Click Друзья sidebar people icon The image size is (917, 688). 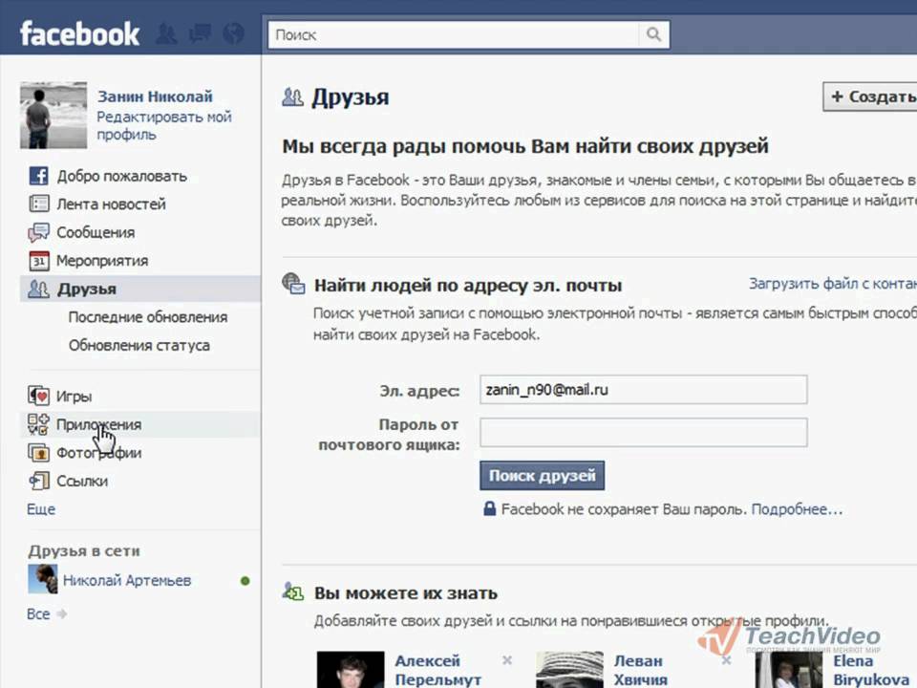[x=38, y=289]
